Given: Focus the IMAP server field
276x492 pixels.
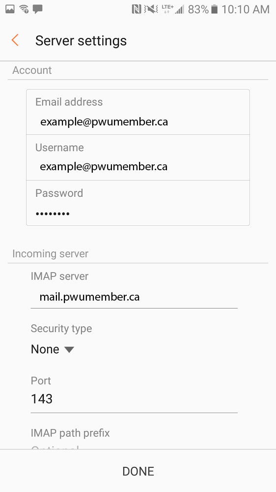Looking at the screenshot, I should tap(134, 297).
